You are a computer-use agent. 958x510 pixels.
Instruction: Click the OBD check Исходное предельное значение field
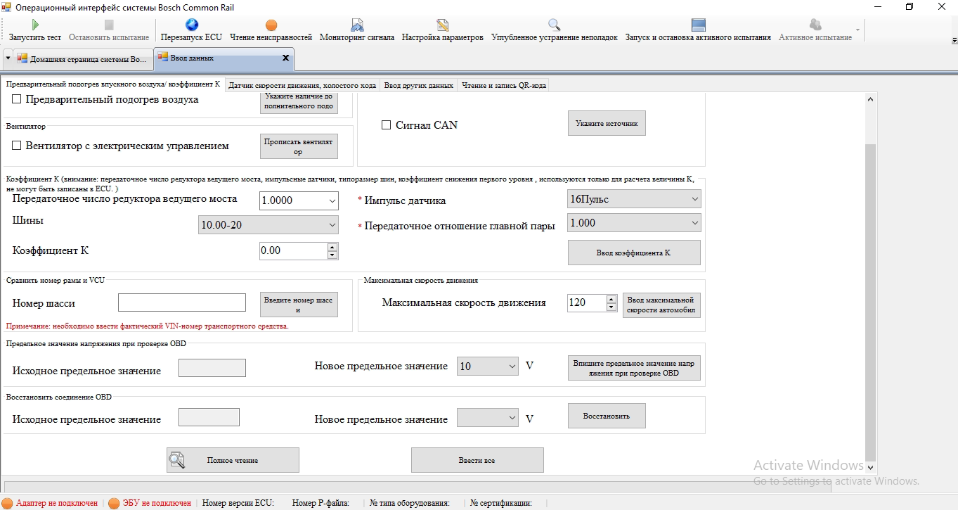[212, 368]
